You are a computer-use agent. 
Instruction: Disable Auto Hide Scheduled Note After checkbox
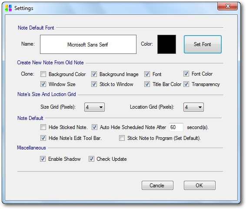coord(94,127)
